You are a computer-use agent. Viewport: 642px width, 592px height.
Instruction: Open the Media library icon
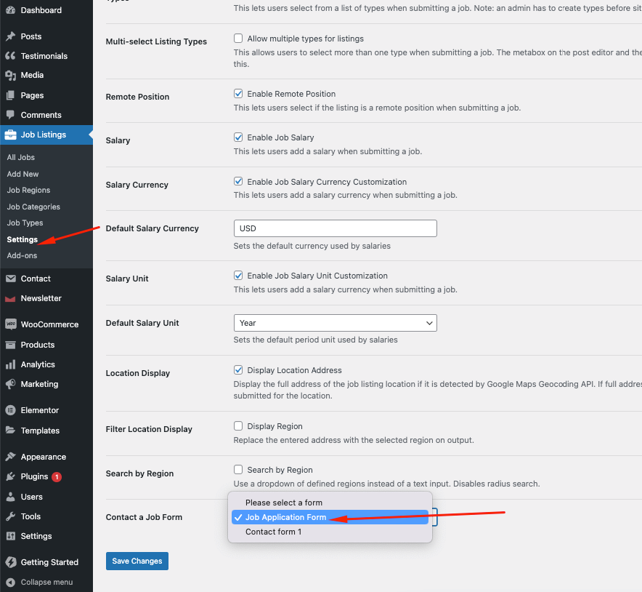click(x=11, y=76)
